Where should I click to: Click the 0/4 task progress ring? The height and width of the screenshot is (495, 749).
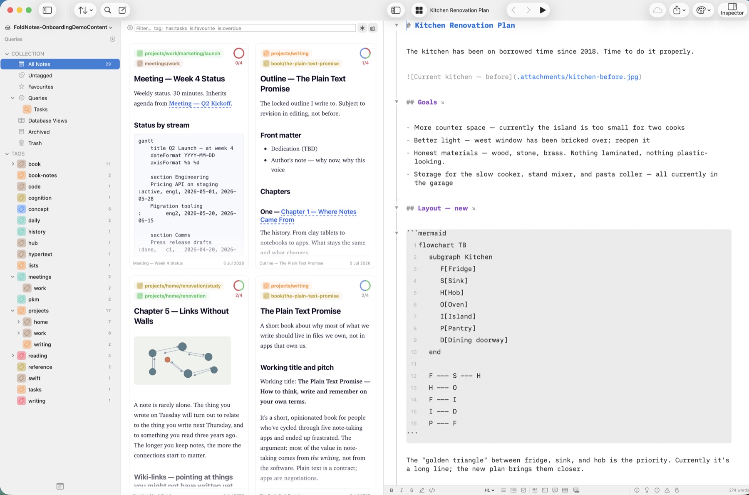click(x=239, y=53)
